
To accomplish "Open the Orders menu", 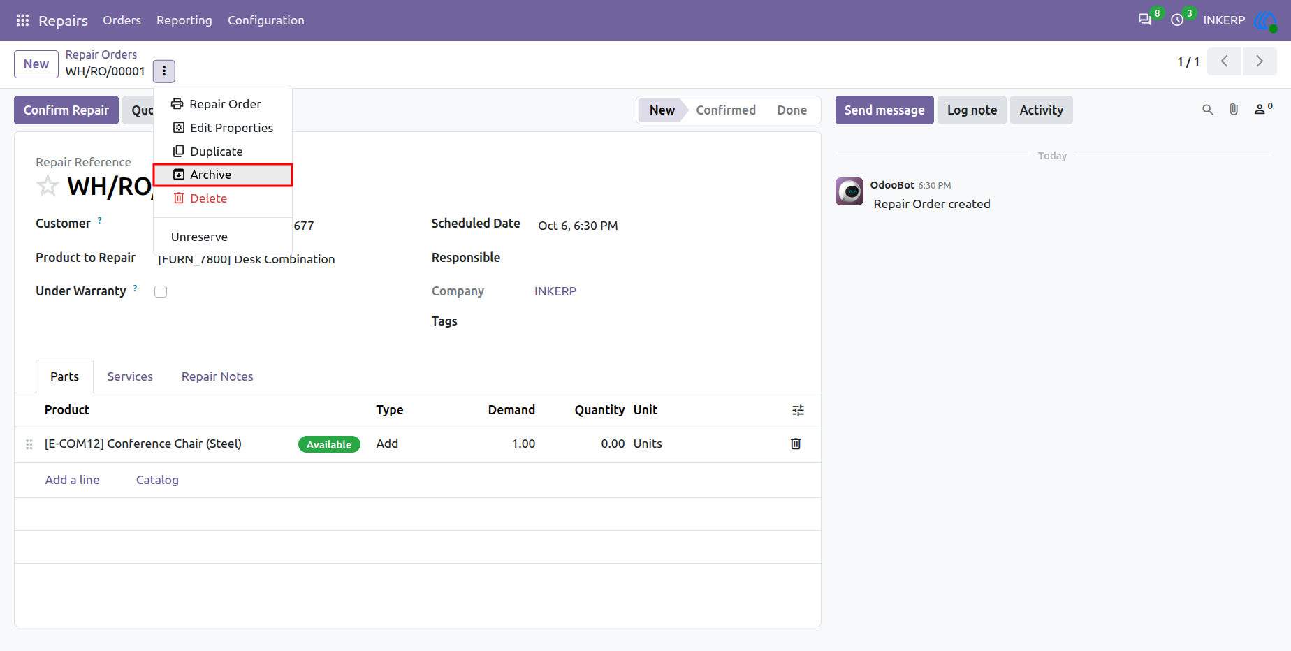I will click(122, 20).
